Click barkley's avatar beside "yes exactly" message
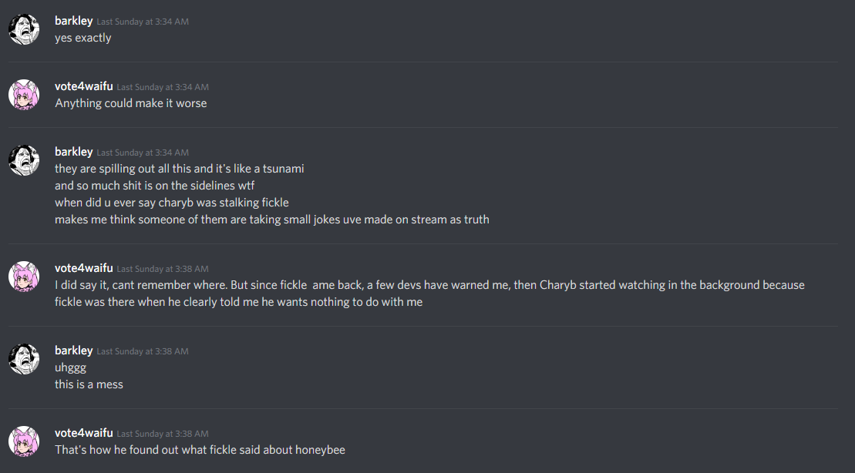The width and height of the screenshot is (855, 473). click(x=24, y=29)
